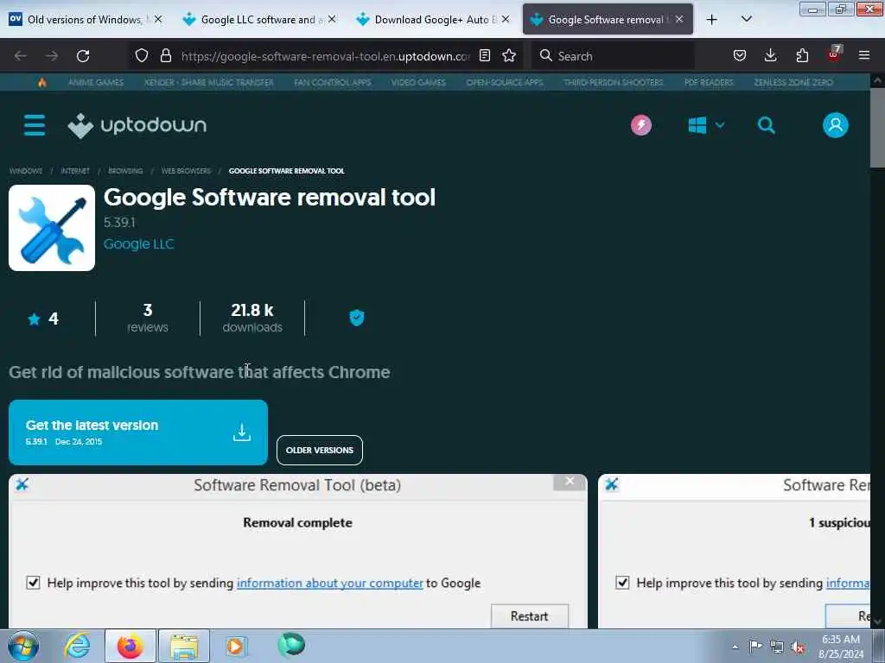Click the Google Software removal tool app icon
885x663 pixels.
coord(52,228)
